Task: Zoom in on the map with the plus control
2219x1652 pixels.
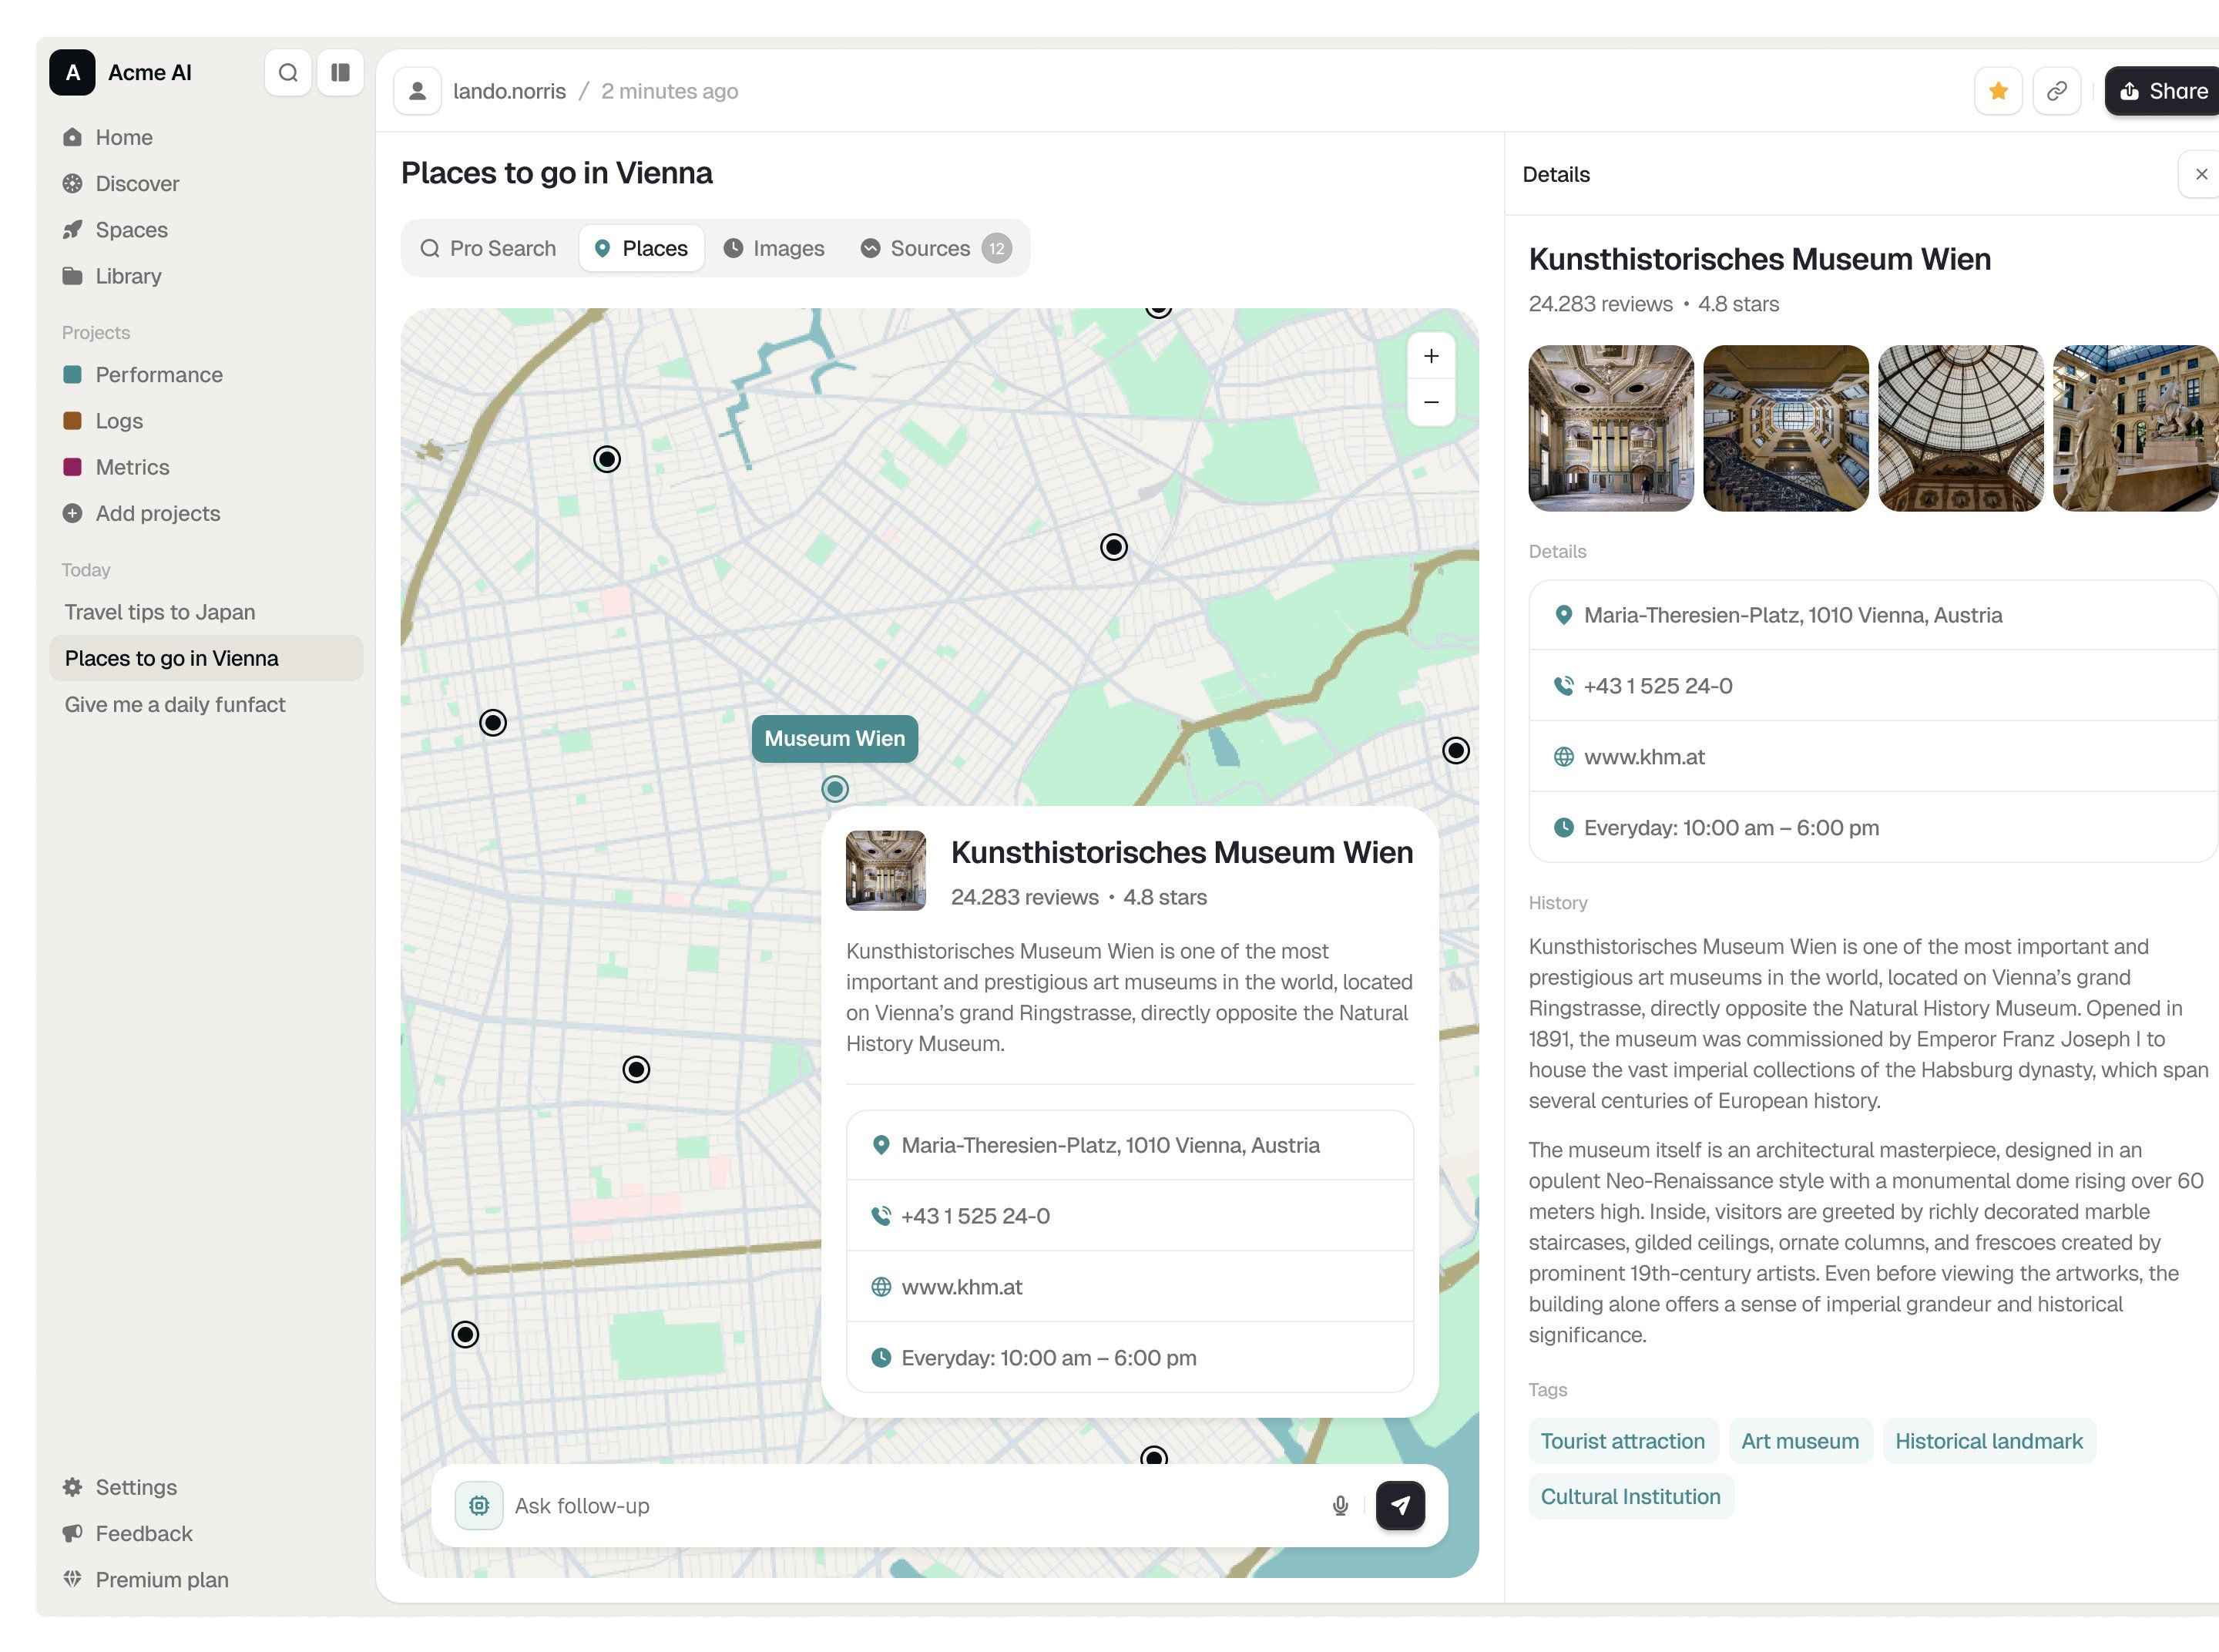Action: pos(1431,356)
